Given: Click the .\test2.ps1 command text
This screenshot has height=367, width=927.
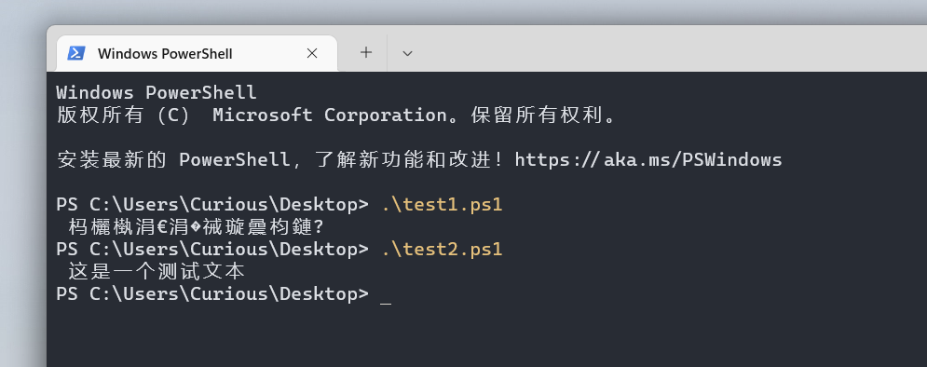Looking at the screenshot, I should pyautogui.click(x=442, y=250).
